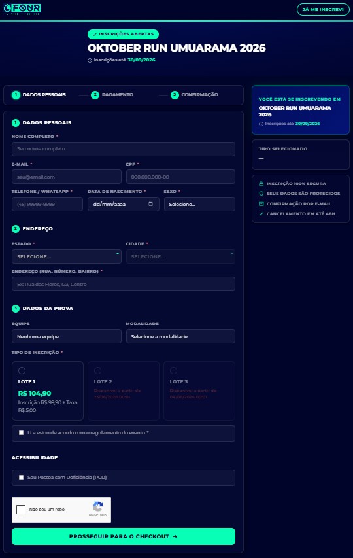Image resolution: width=353 pixels, height=558 pixels.
Task: Click the FOUR logo in header
Action: pos(22,9)
